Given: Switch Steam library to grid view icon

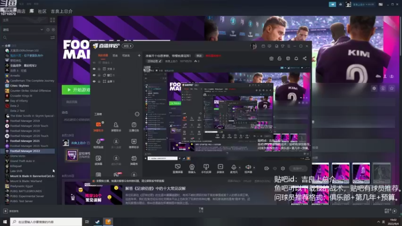Looking at the screenshot, I should click(x=53, y=20).
